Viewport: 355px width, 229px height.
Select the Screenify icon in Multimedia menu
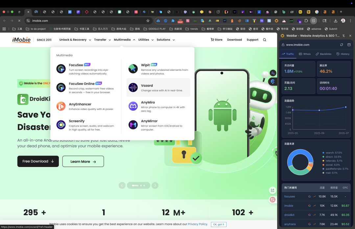[x=61, y=125]
